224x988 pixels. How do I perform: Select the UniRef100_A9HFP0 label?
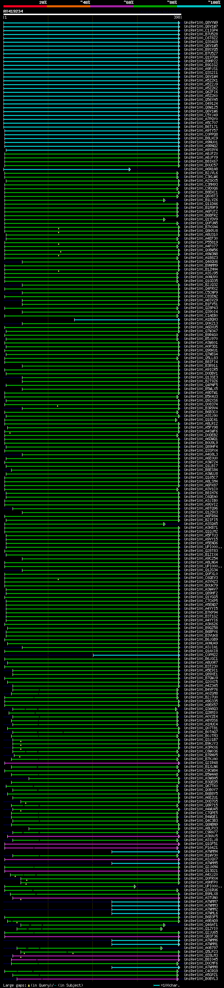201,882
